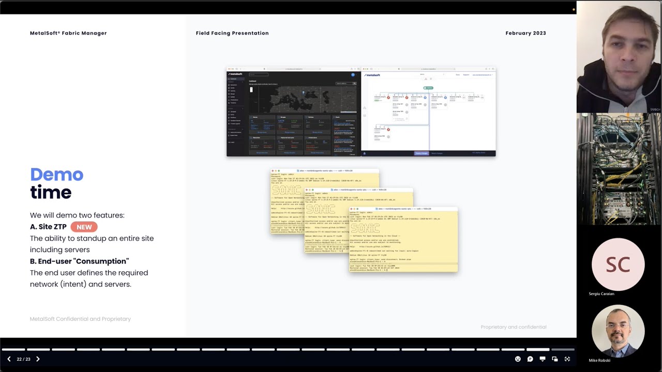Click 'The ability to standup an entire site' text
The image size is (662, 372).
pos(92,238)
